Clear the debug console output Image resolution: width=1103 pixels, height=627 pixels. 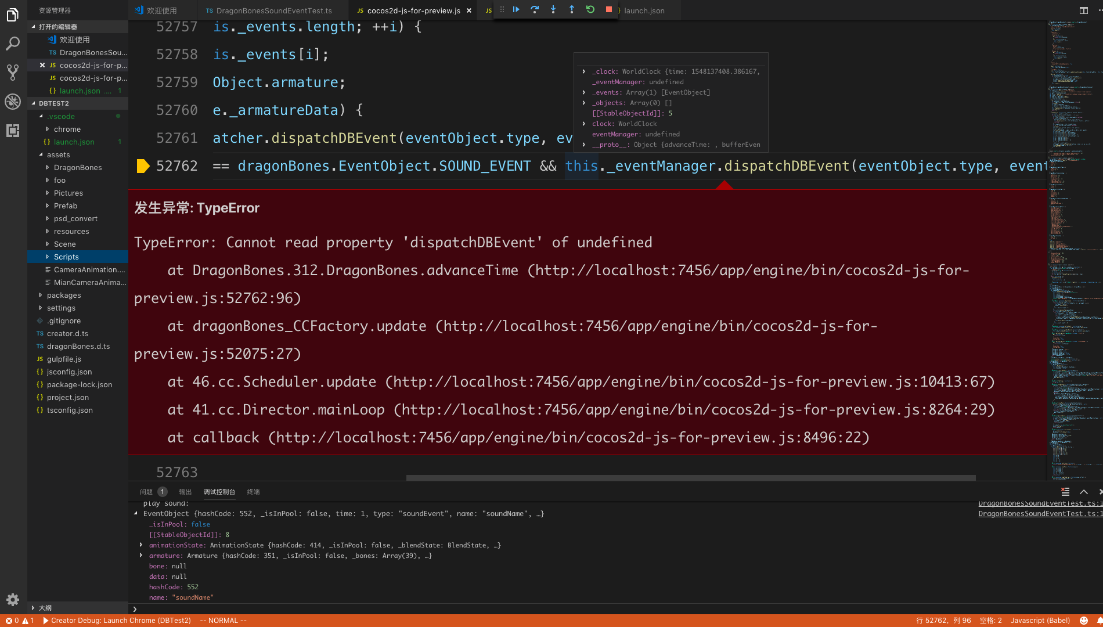coord(1065,492)
